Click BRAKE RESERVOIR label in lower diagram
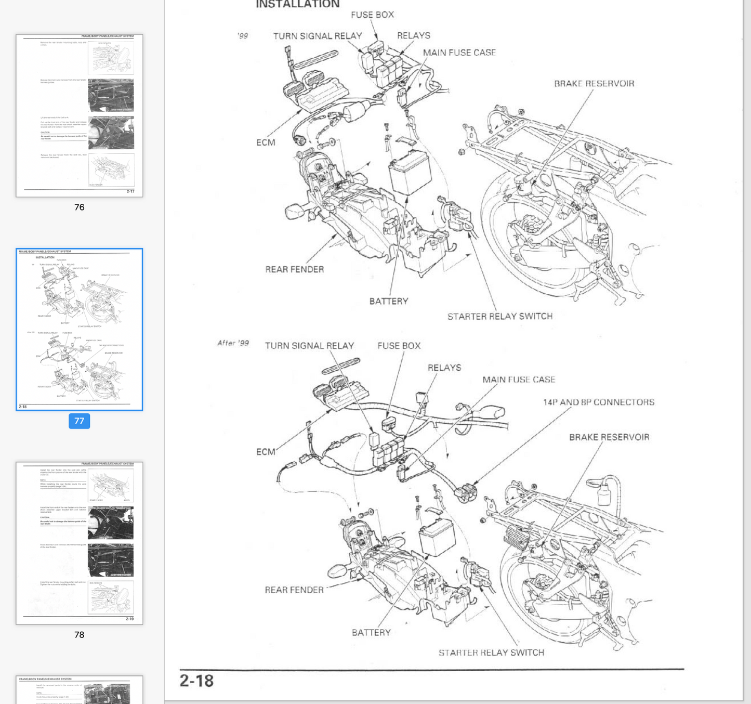 pos(609,437)
